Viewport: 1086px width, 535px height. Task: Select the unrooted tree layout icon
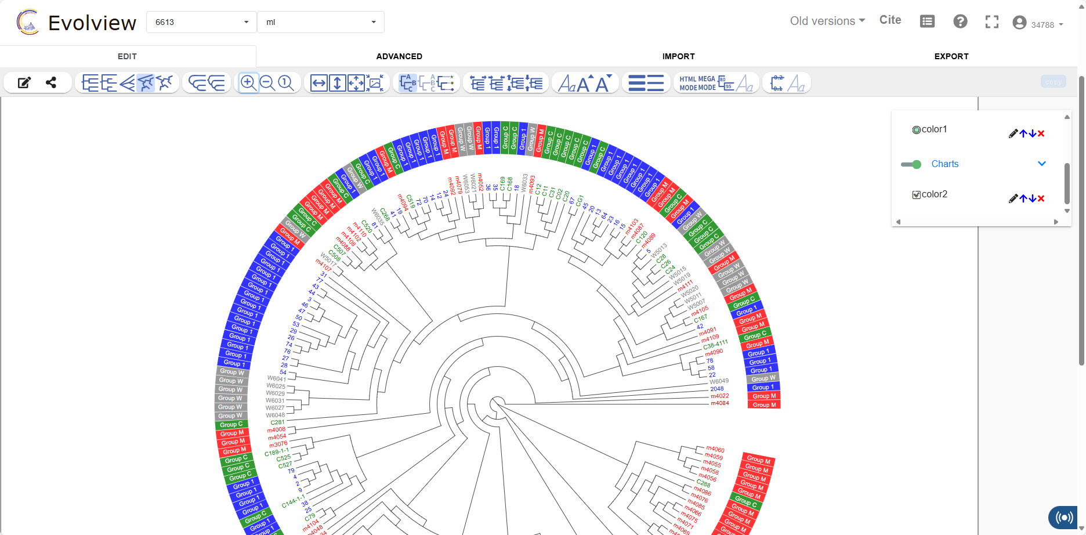click(165, 83)
